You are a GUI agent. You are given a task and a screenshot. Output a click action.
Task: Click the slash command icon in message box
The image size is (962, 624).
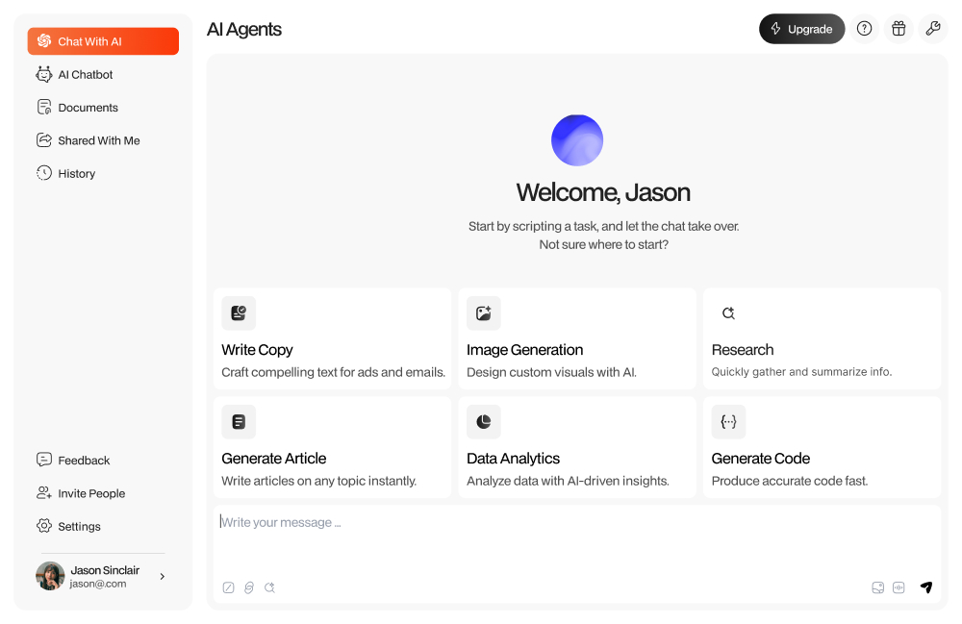228,587
